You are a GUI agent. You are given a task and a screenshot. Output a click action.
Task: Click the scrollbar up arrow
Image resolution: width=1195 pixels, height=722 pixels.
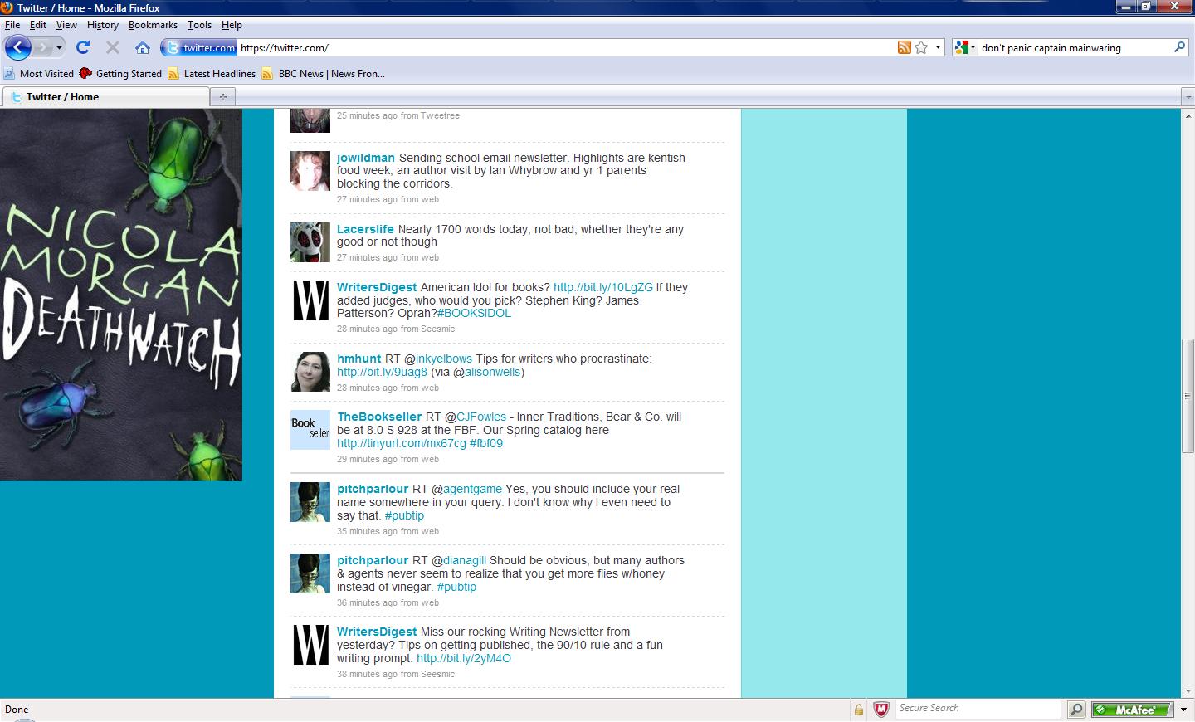tap(1188, 115)
